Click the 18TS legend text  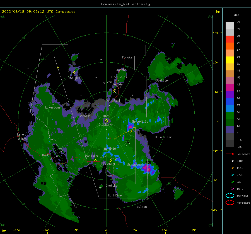(x=240, y=189)
